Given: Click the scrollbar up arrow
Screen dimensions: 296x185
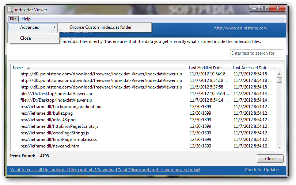Looking at the screenshot, I should point(280,74).
